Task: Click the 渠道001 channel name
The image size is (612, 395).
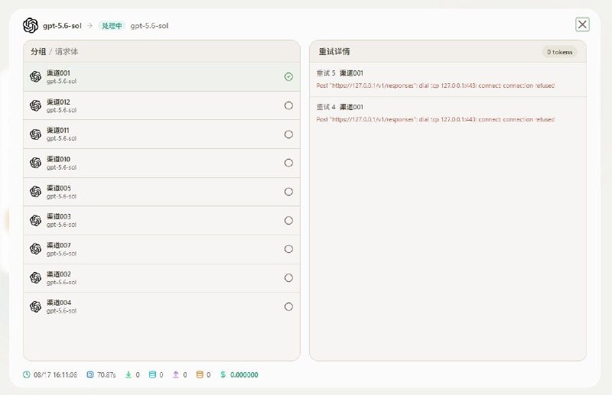Action: tap(59, 73)
